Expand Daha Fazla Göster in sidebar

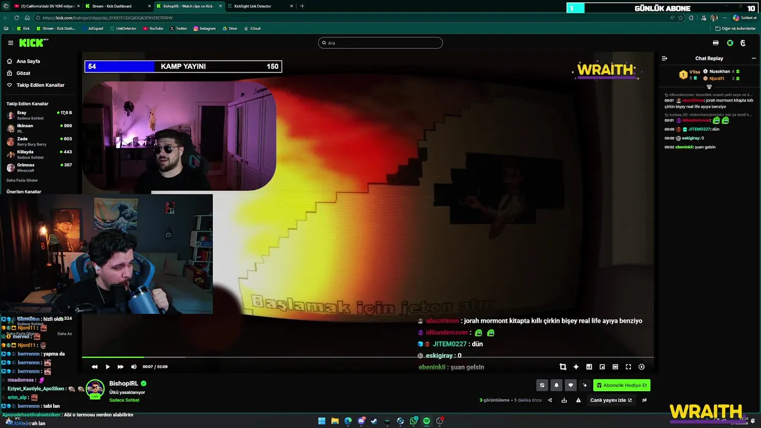coord(22,180)
